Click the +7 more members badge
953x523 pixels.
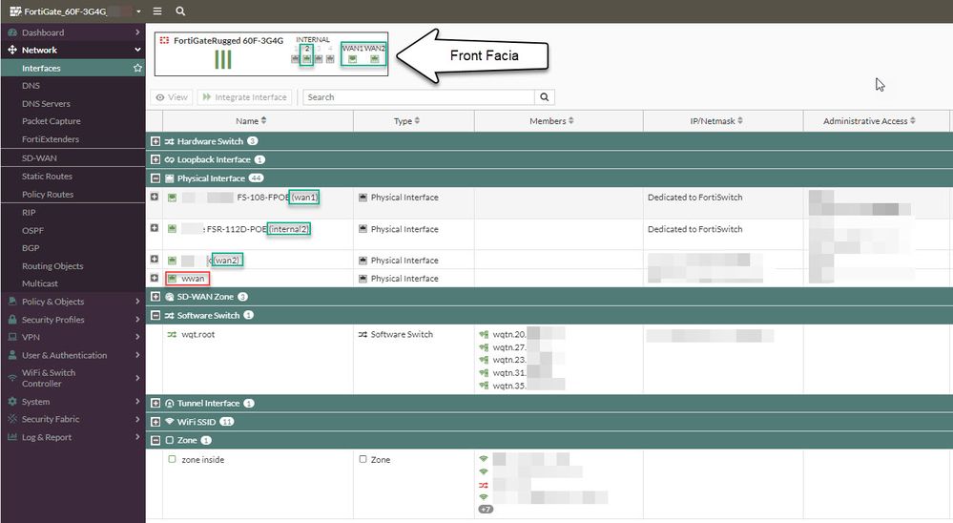pyautogui.click(x=486, y=509)
